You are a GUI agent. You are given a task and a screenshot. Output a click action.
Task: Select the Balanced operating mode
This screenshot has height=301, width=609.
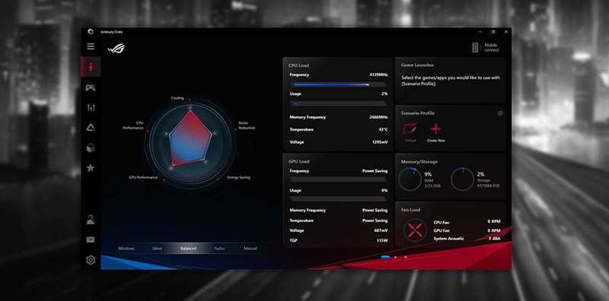[x=188, y=249]
